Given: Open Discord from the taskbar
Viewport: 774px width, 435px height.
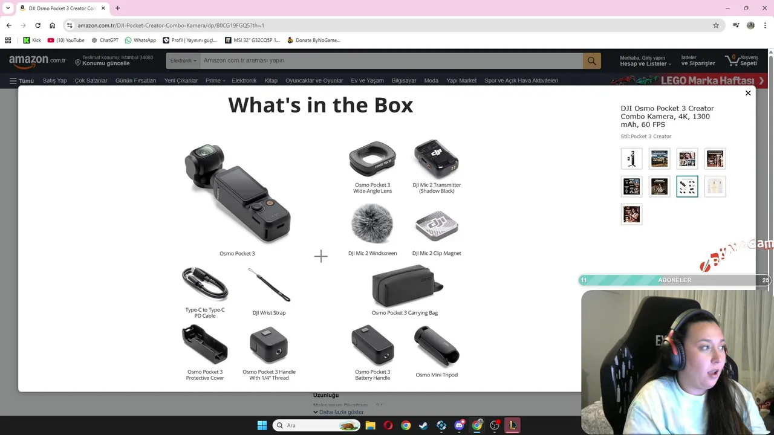Looking at the screenshot, I should (459, 425).
